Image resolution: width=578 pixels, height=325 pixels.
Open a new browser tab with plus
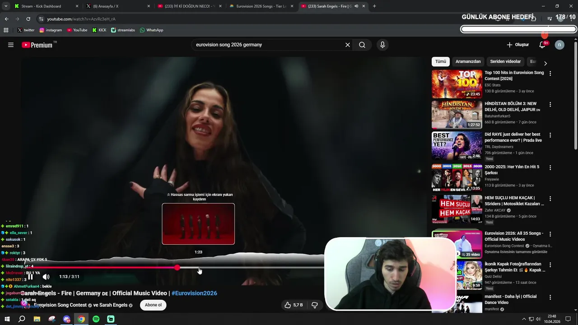(374, 6)
